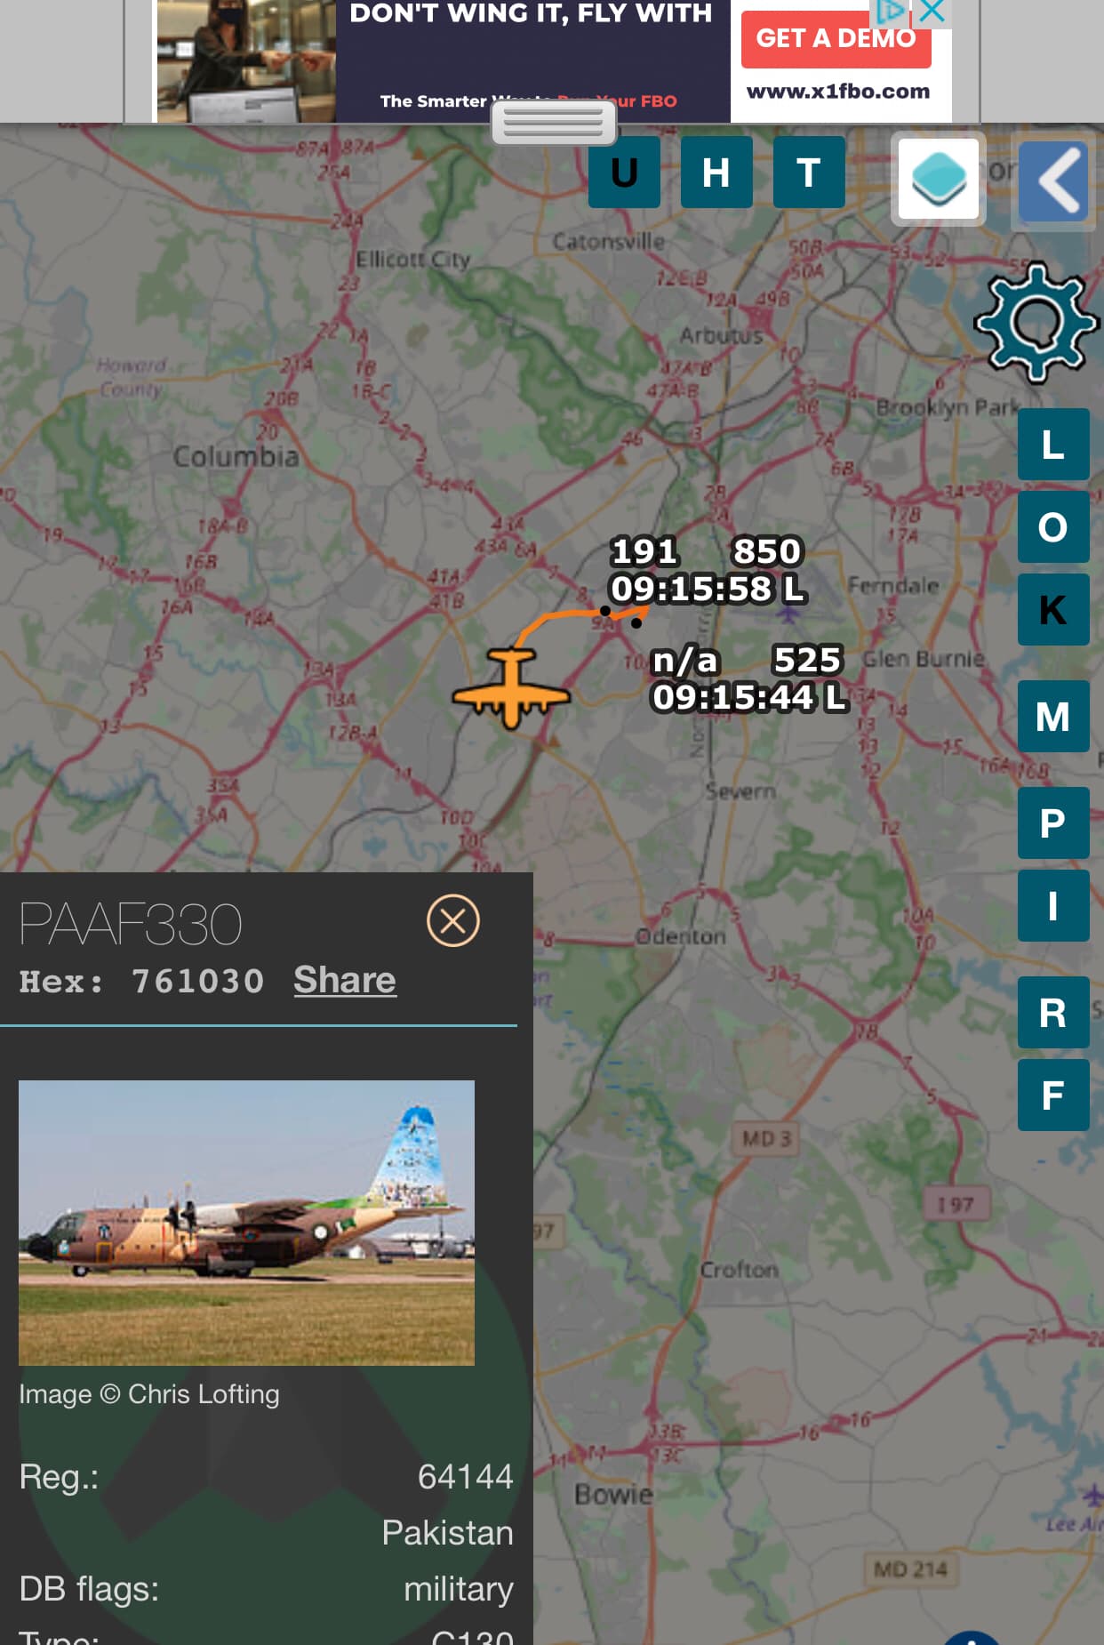Click the R sidebar button
The height and width of the screenshot is (1645, 1104).
pyautogui.click(x=1053, y=1012)
